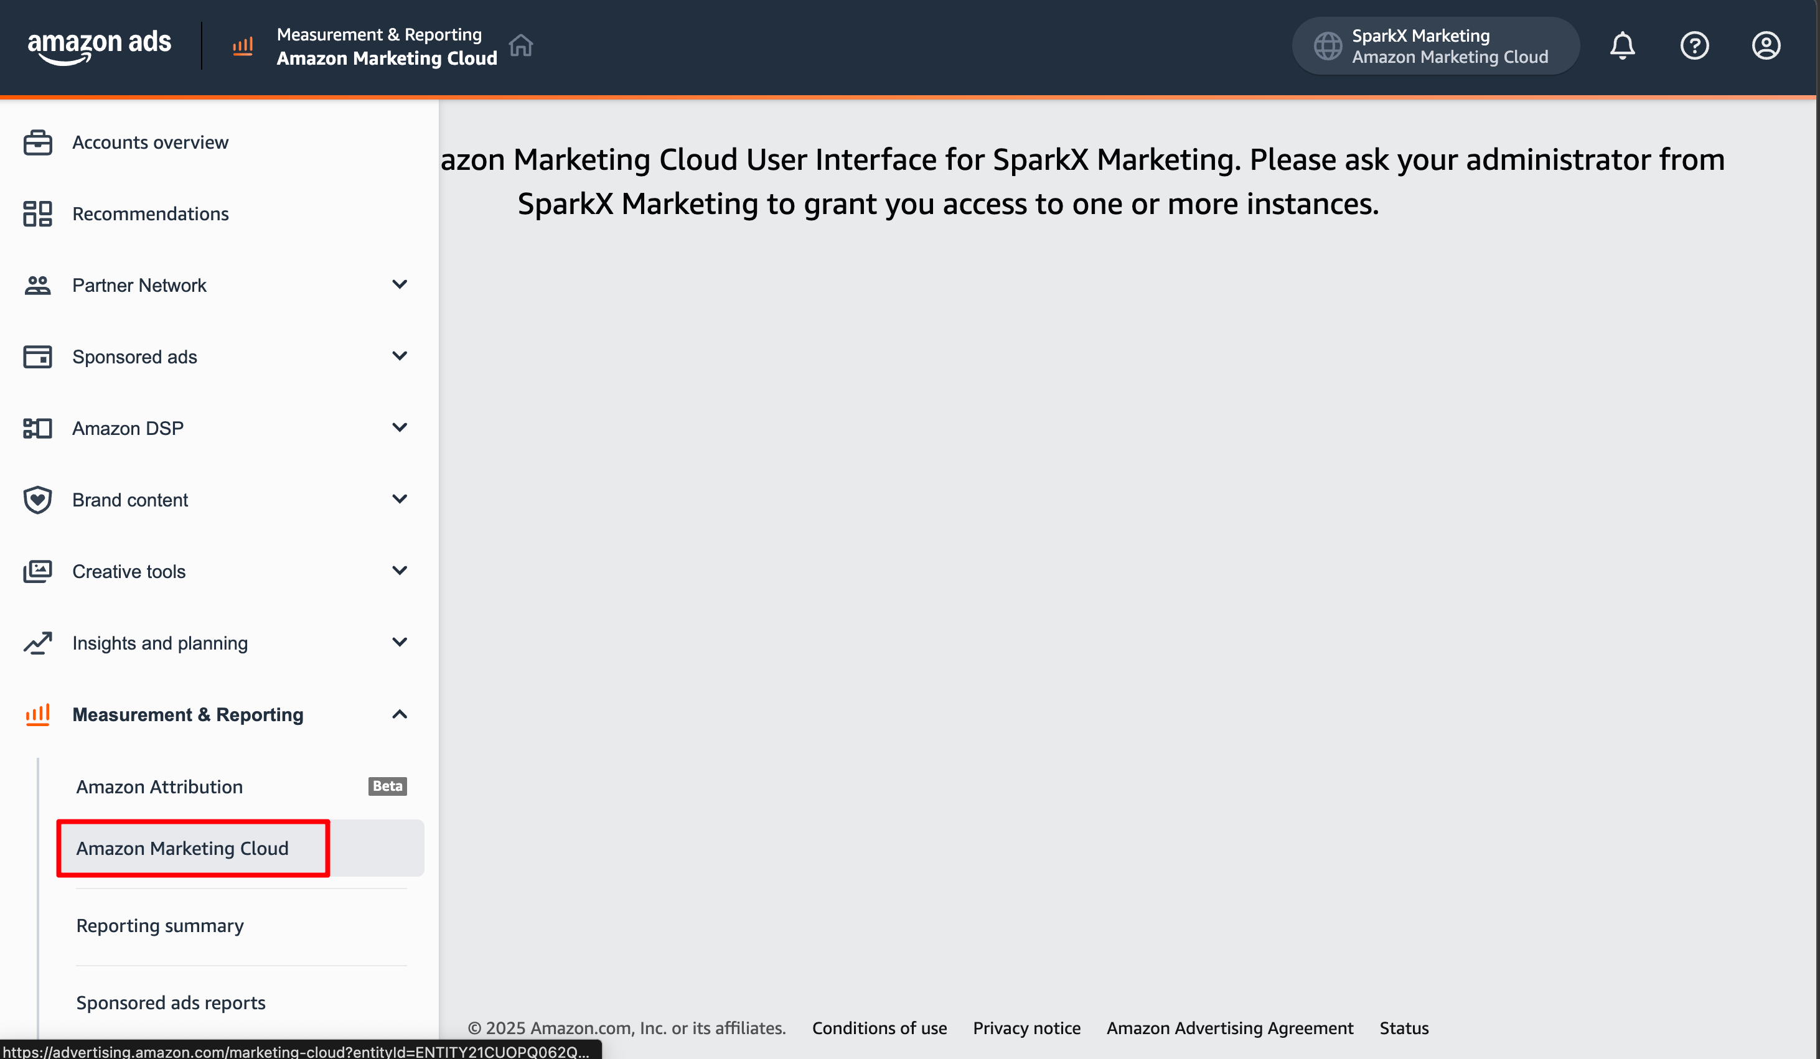Click the Measurement & Reporting bar chart icon
Screen dimensions: 1820x1059
(x=37, y=714)
